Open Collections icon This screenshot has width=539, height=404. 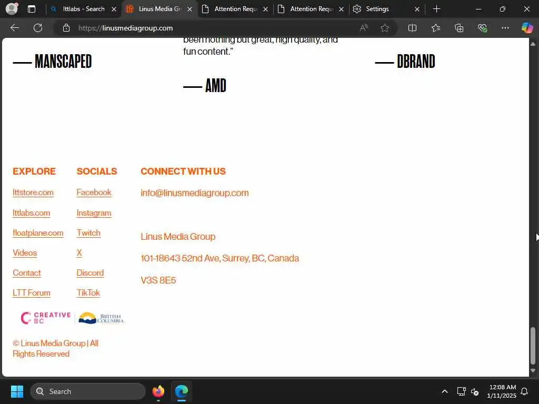[x=459, y=28]
